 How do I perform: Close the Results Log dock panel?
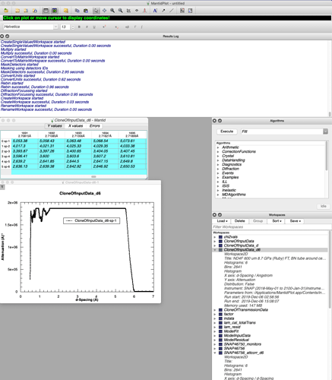point(2,36)
